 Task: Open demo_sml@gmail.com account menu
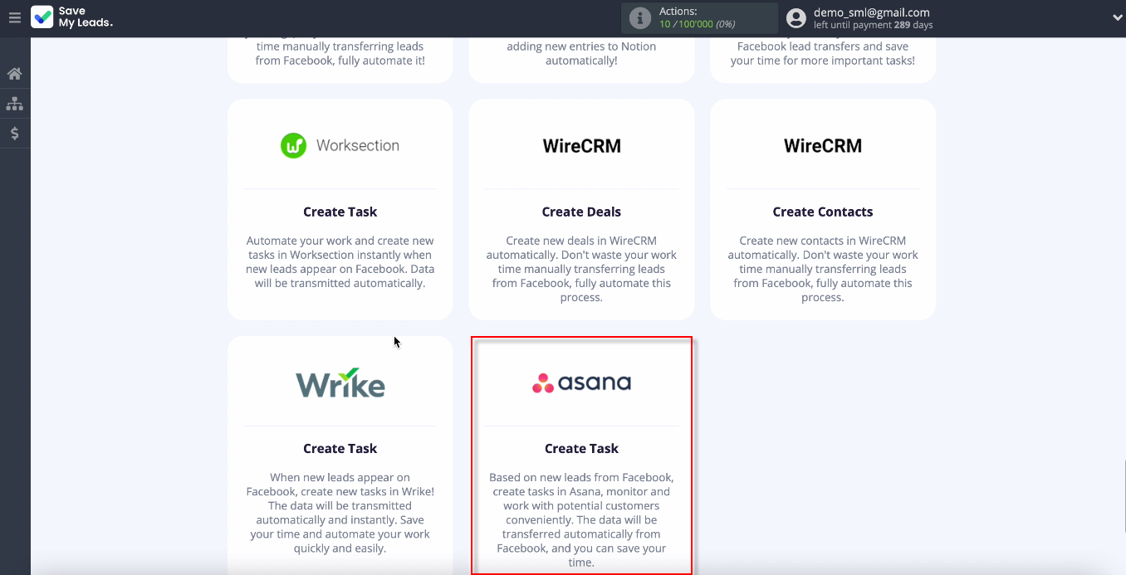(871, 12)
